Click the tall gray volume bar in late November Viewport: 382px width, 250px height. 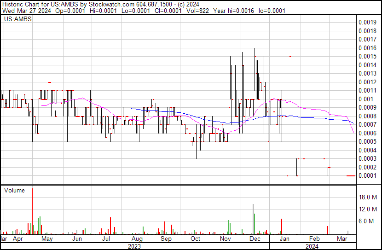pyautogui.click(x=253, y=219)
